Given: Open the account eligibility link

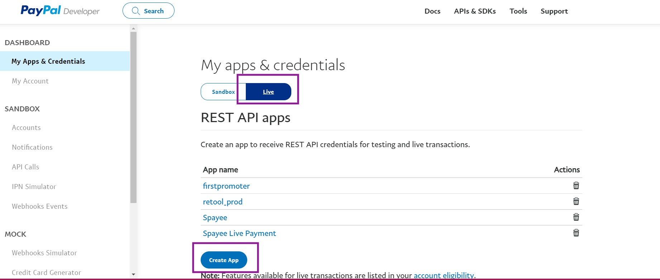Looking at the screenshot, I should 444,275.
